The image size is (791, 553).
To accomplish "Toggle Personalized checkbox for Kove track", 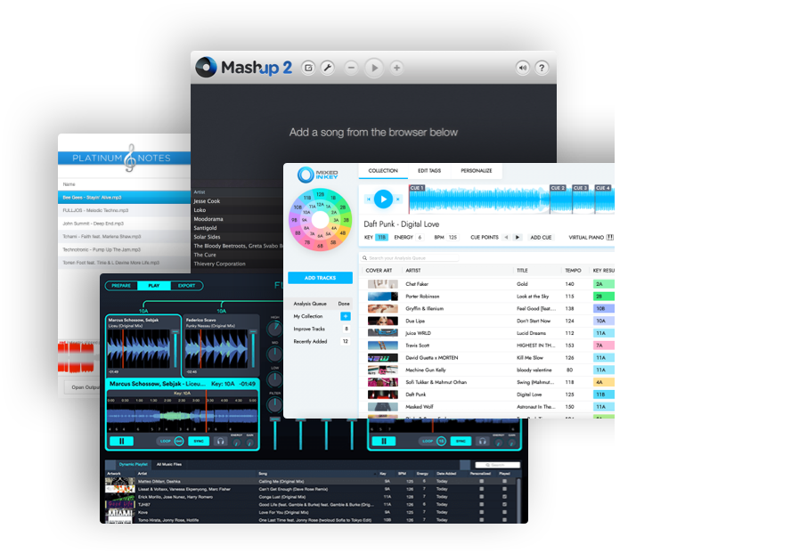I will coord(482,512).
